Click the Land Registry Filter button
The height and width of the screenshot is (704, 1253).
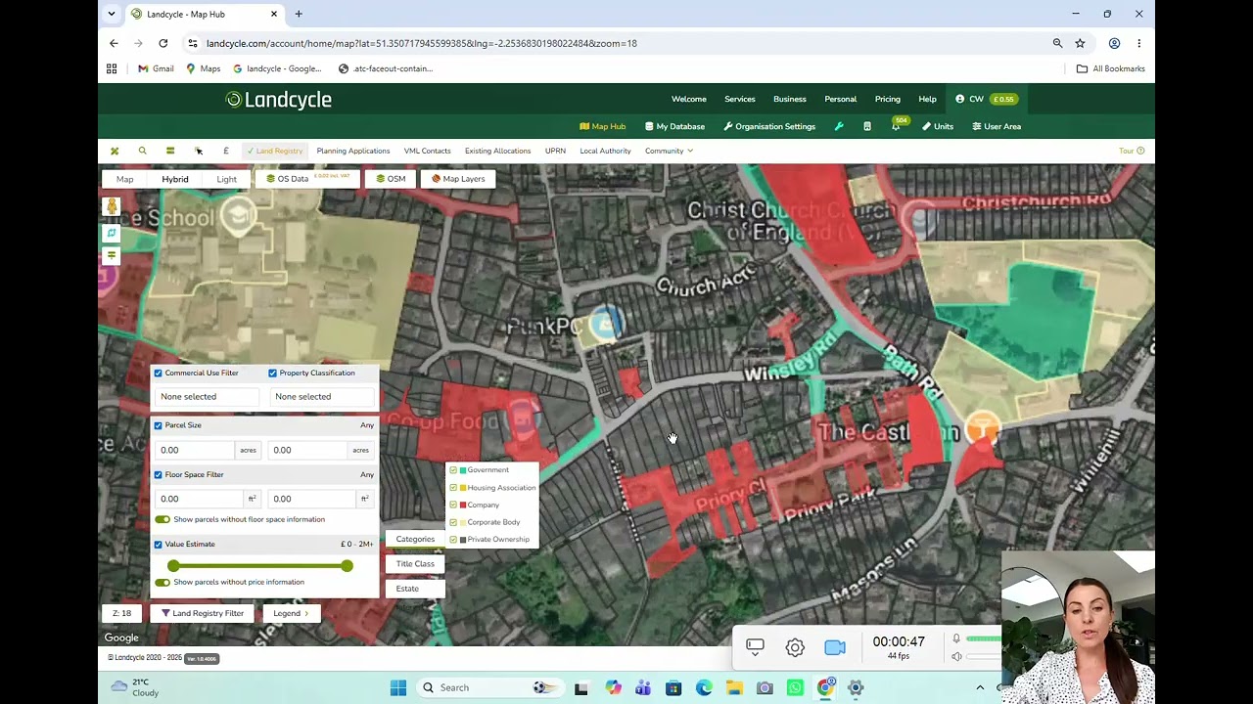coord(203,613)
